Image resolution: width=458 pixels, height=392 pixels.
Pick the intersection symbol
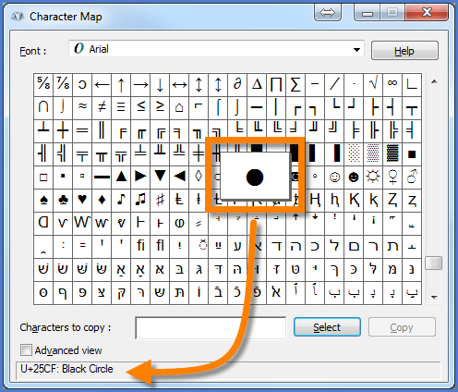(x=43, y=107)
